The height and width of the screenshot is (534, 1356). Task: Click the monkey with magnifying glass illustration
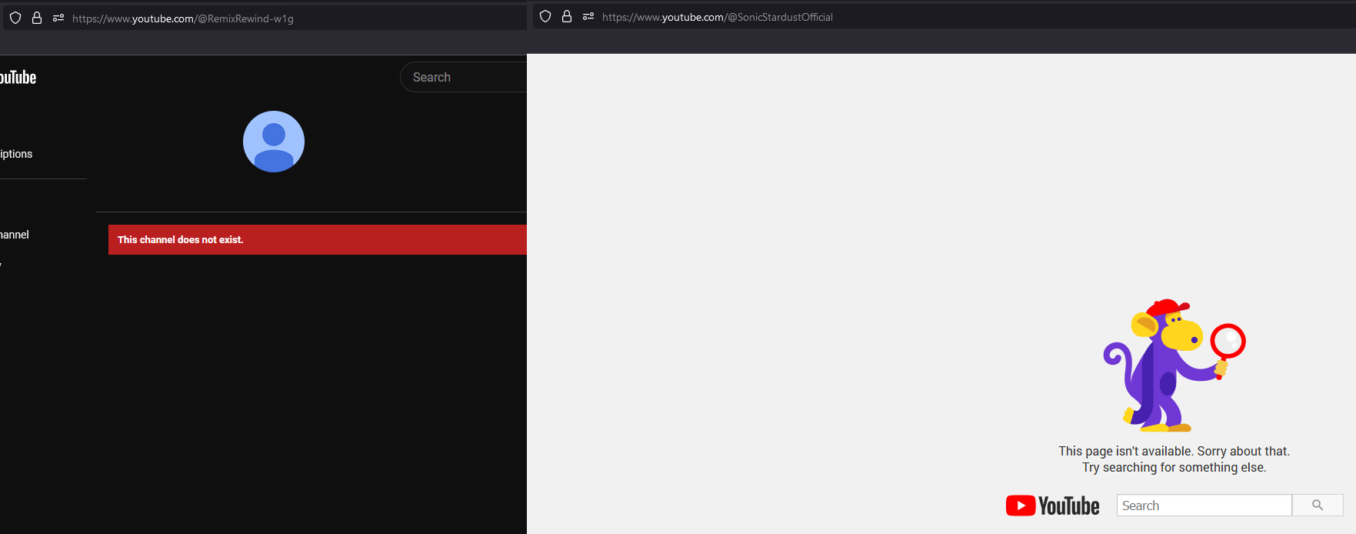[x=1174, y=365]
